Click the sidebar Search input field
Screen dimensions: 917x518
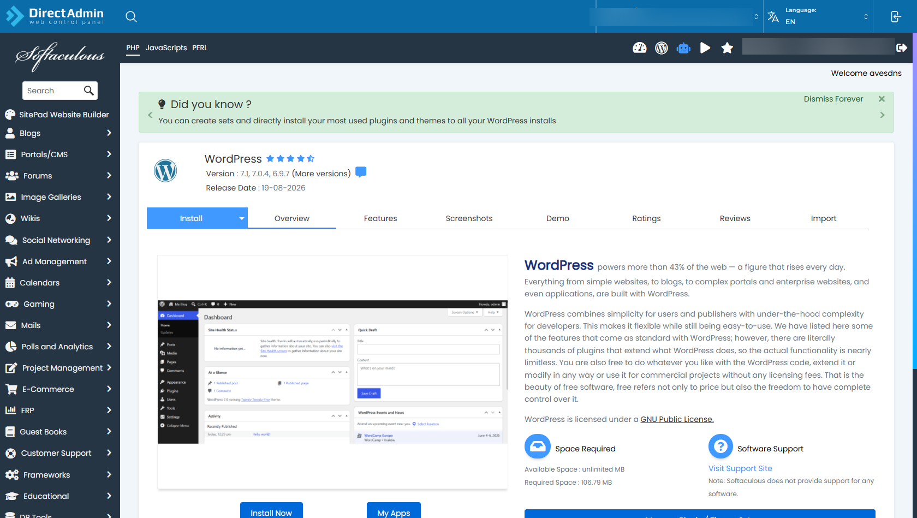(x=53, y=91)
